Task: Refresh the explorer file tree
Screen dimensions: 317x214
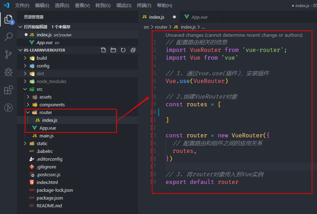Action: 123,50
